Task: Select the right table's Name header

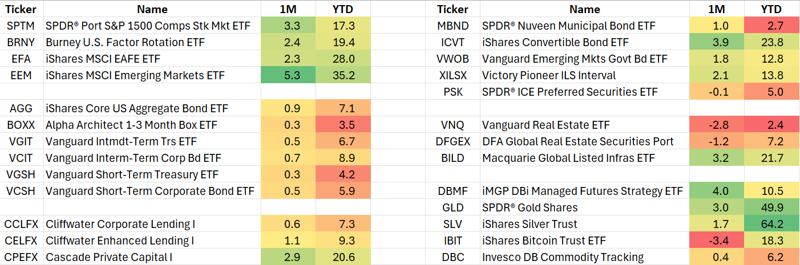Action: pos(584,9)
